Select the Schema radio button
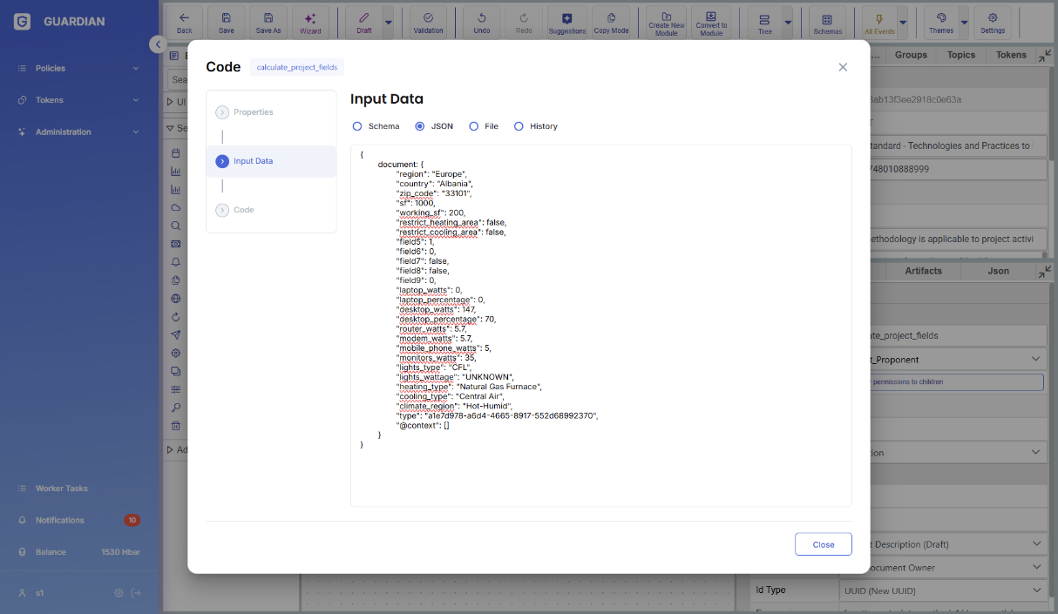1058x614 pixels. tap(357, 126)
